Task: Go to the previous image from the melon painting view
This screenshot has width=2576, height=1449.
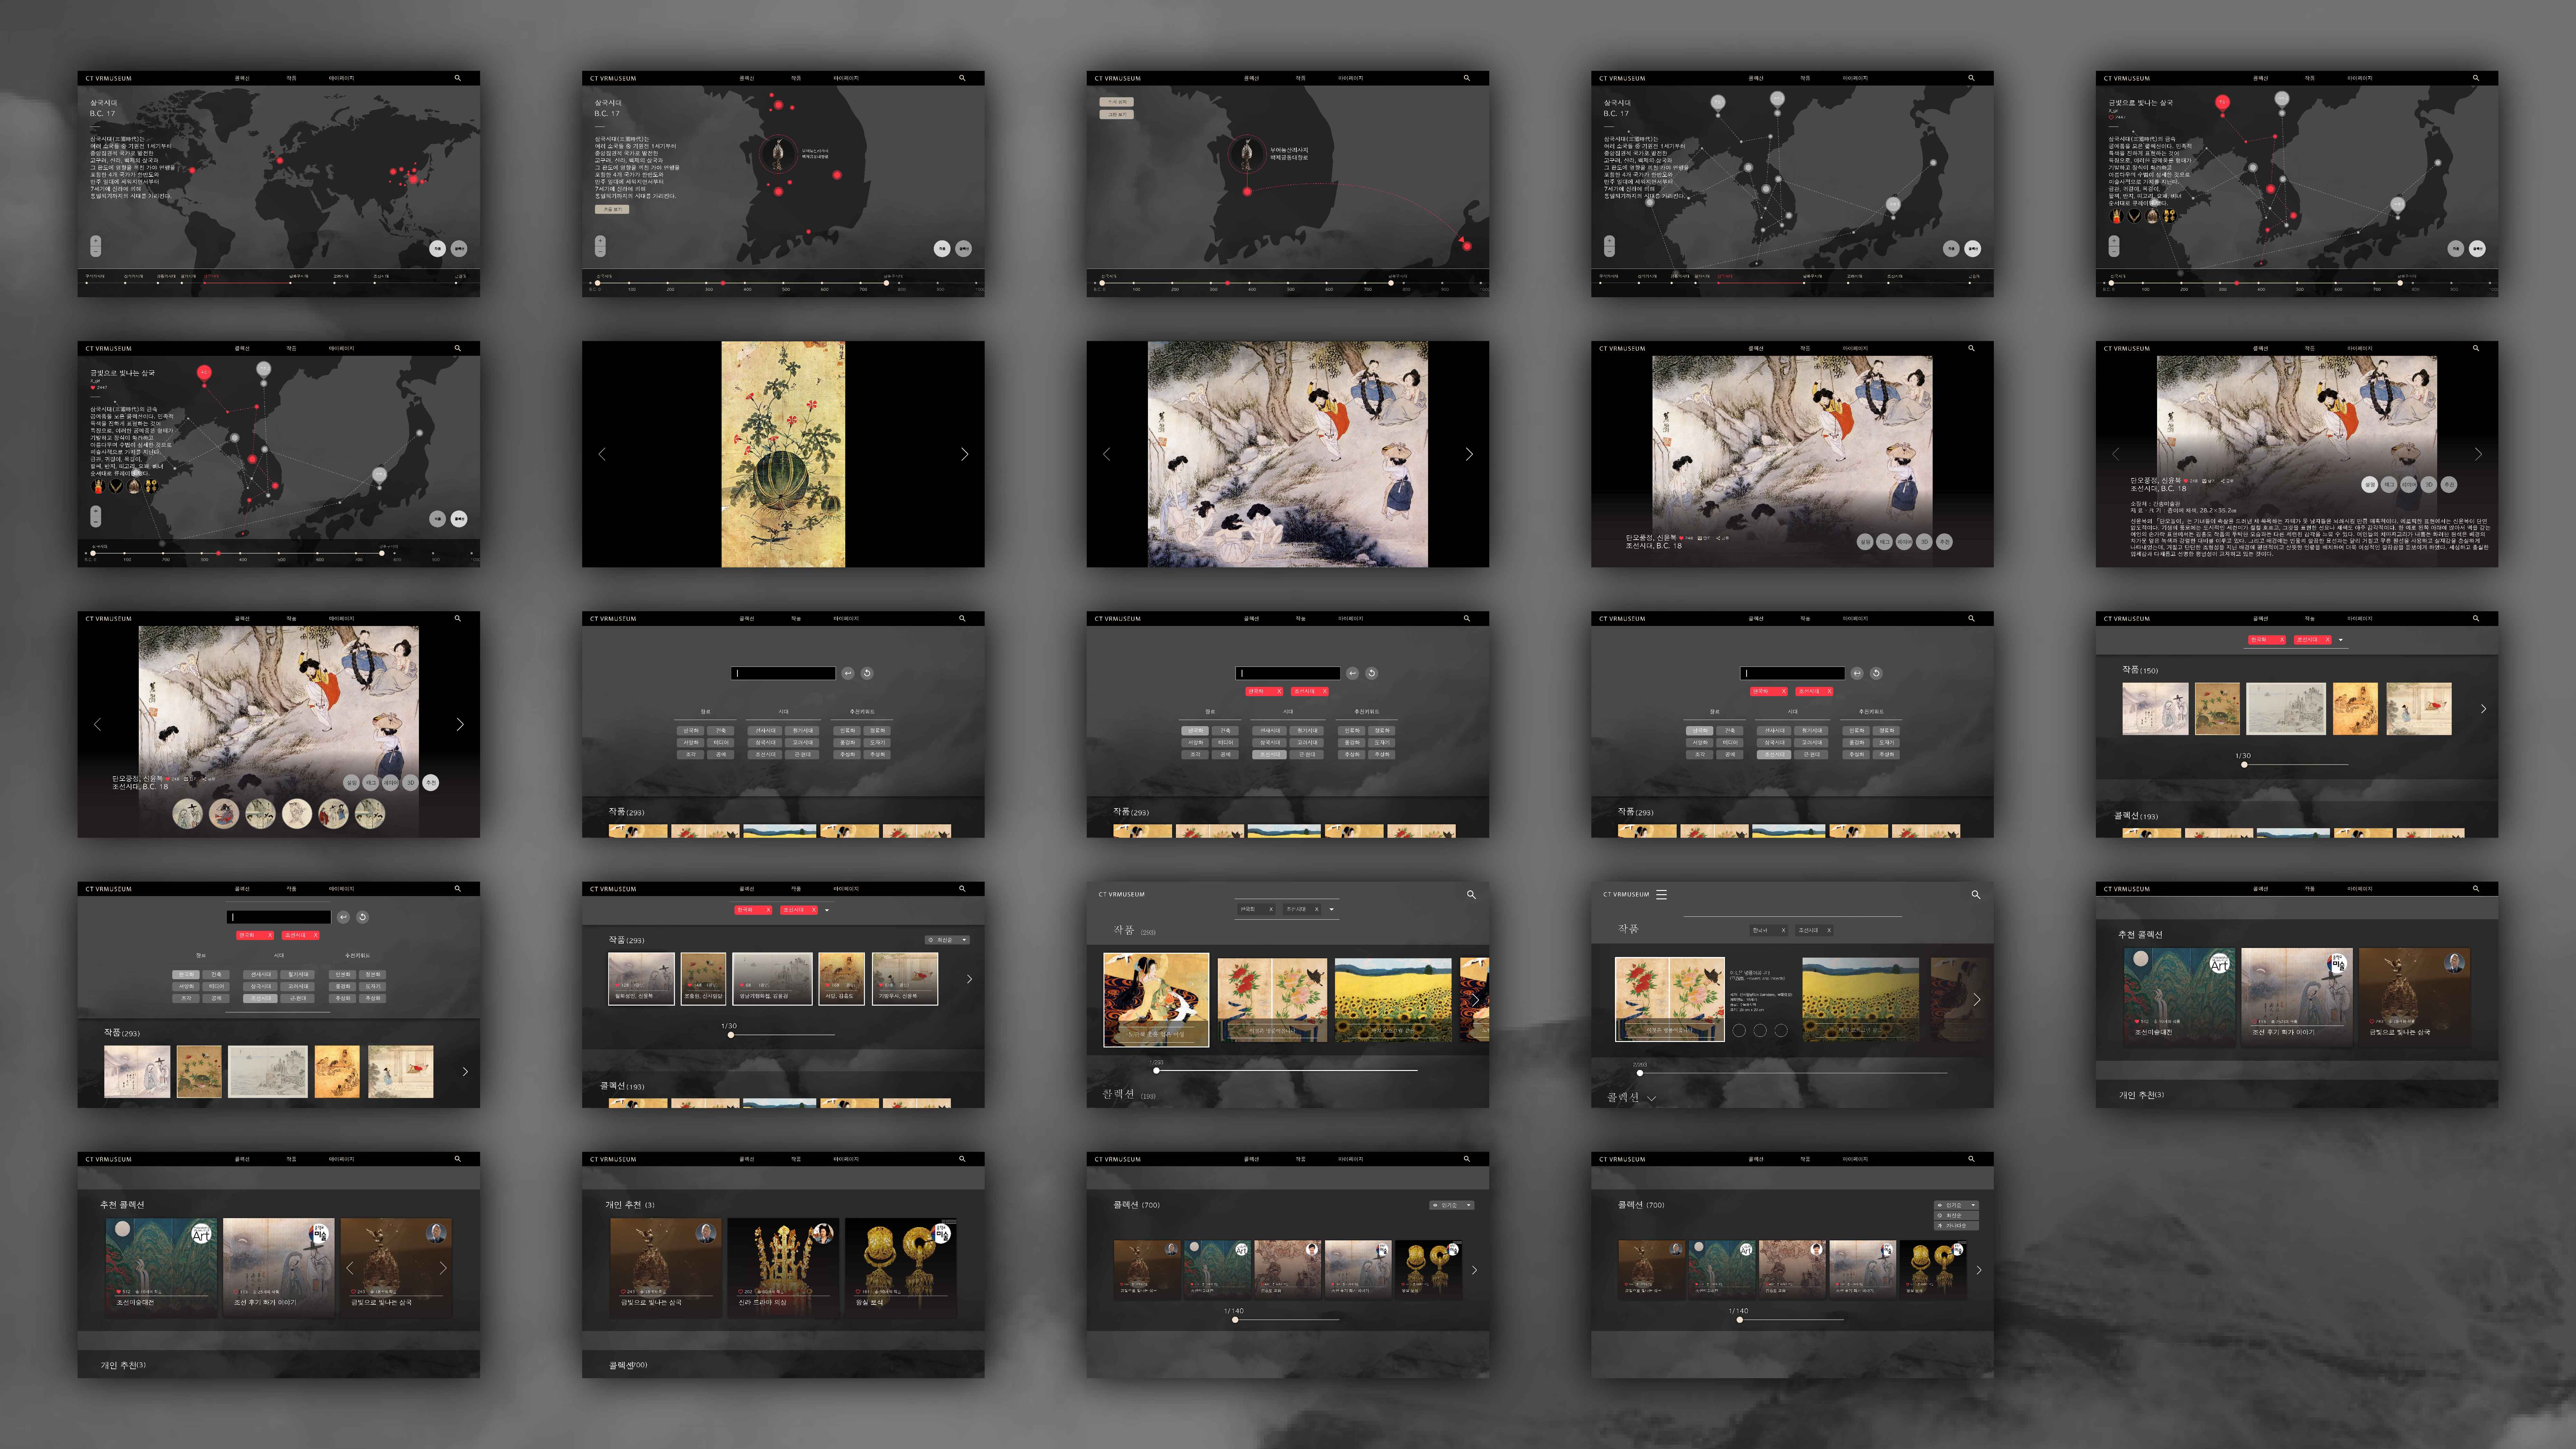Action: (602, 454)
